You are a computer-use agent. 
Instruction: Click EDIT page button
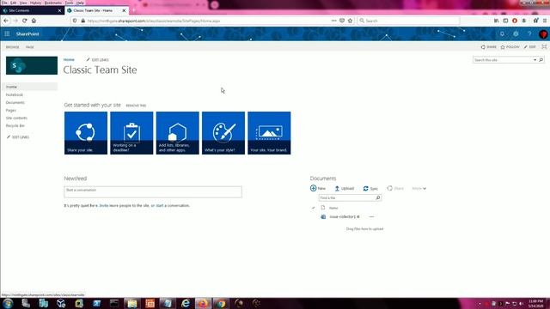click(x=530, y=47)
